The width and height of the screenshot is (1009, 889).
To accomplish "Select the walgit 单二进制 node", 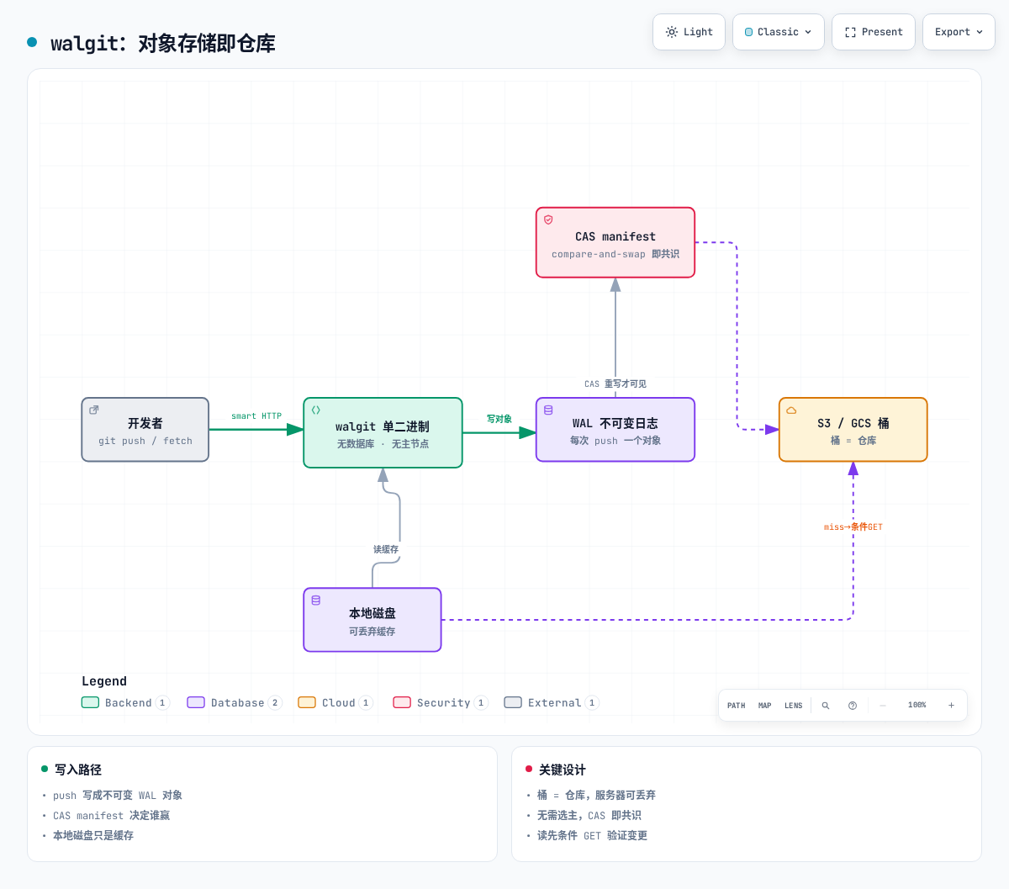I will tap(383, 432).
